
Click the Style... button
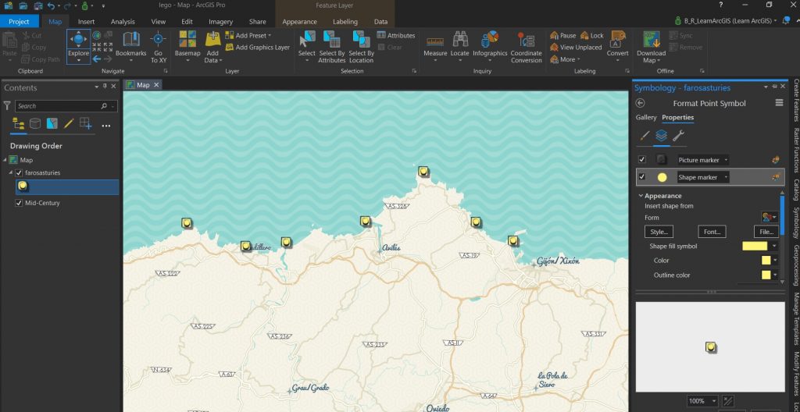(659, 232)
